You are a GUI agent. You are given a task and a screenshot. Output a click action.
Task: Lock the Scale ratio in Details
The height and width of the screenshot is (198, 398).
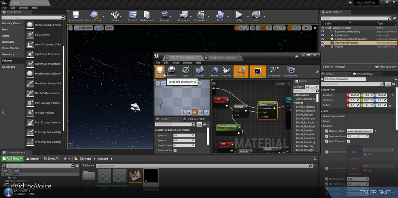[389, 105]
